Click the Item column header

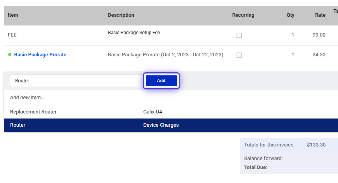coord(13,15)
